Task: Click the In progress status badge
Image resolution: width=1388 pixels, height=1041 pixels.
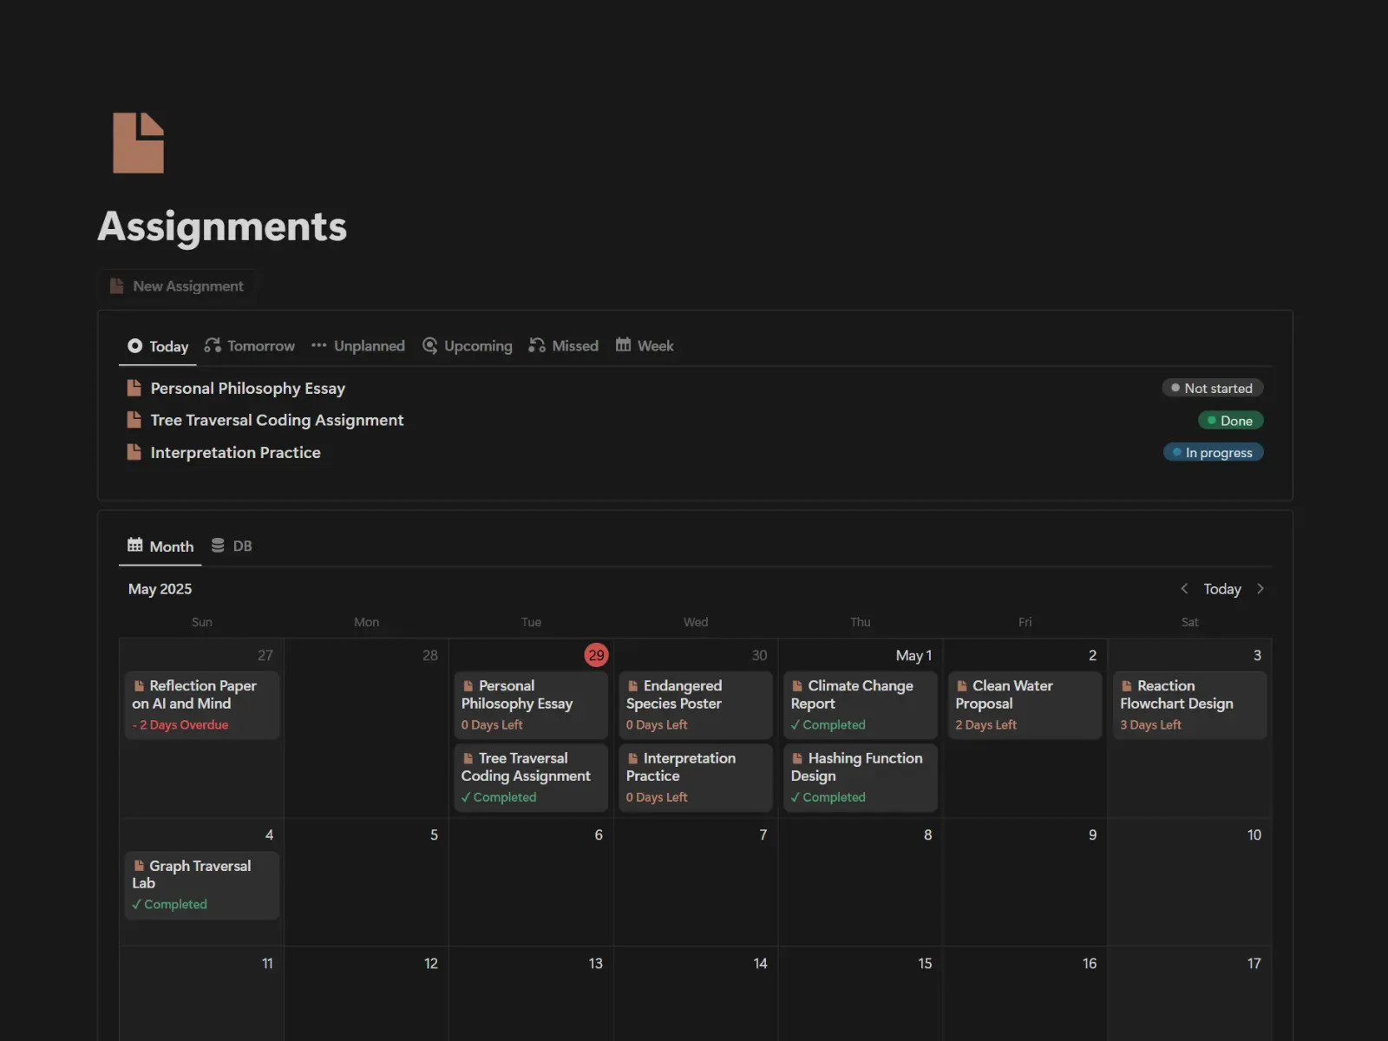Action: tap(1213, 453)
